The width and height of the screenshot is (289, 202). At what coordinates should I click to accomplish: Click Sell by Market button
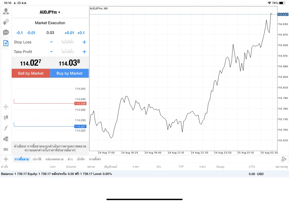click(x=31, y=73)
